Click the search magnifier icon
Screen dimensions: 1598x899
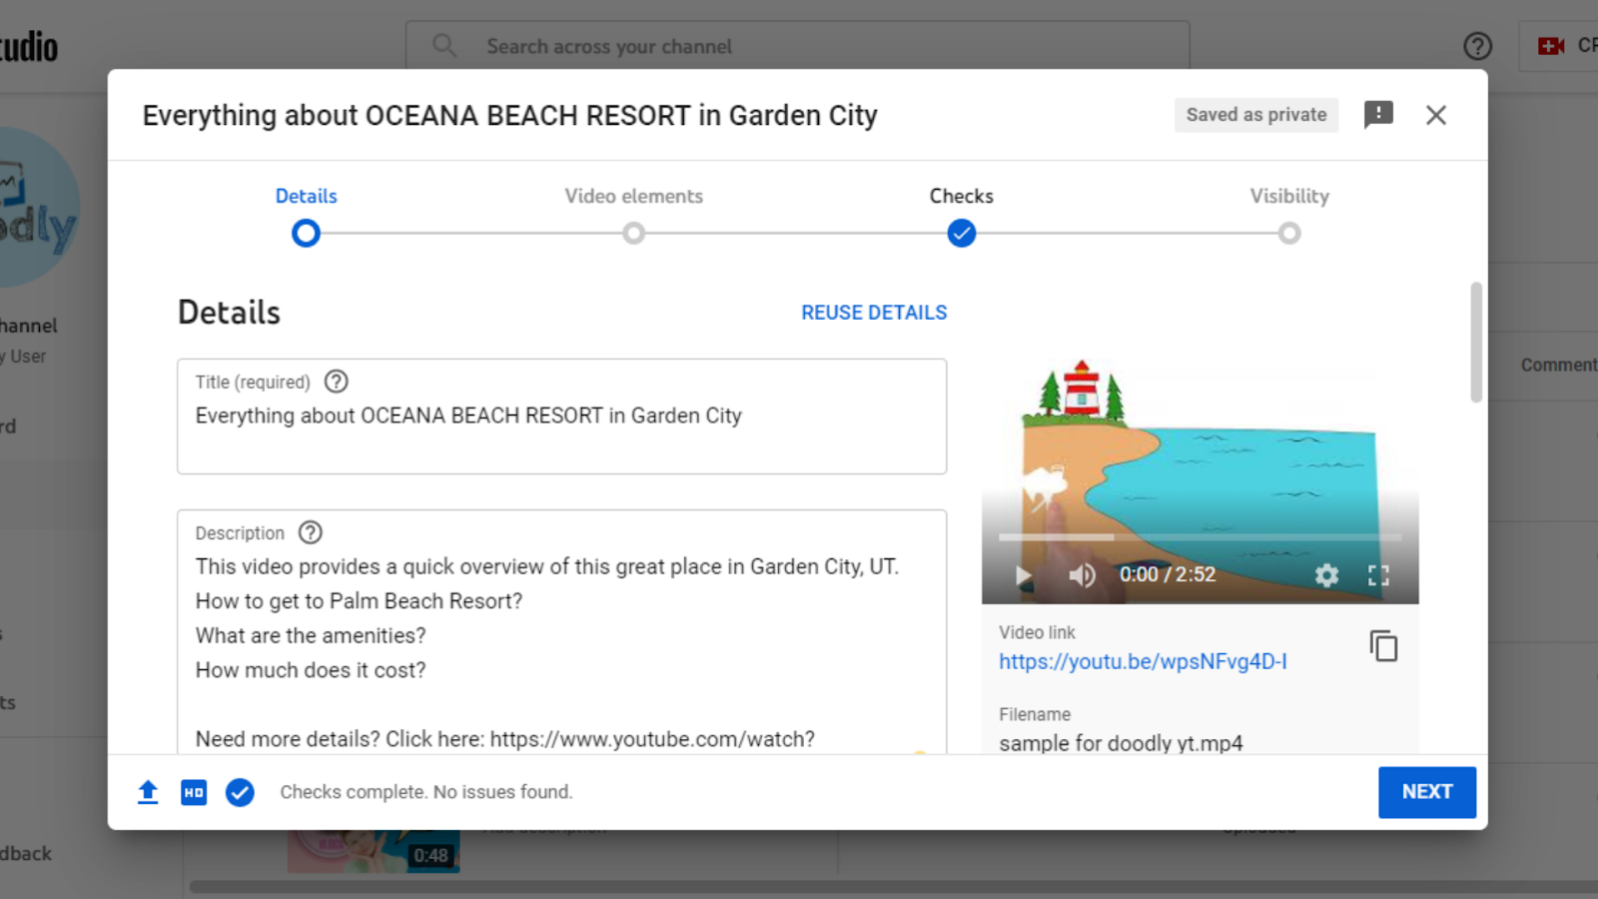[x=444, y=46]
